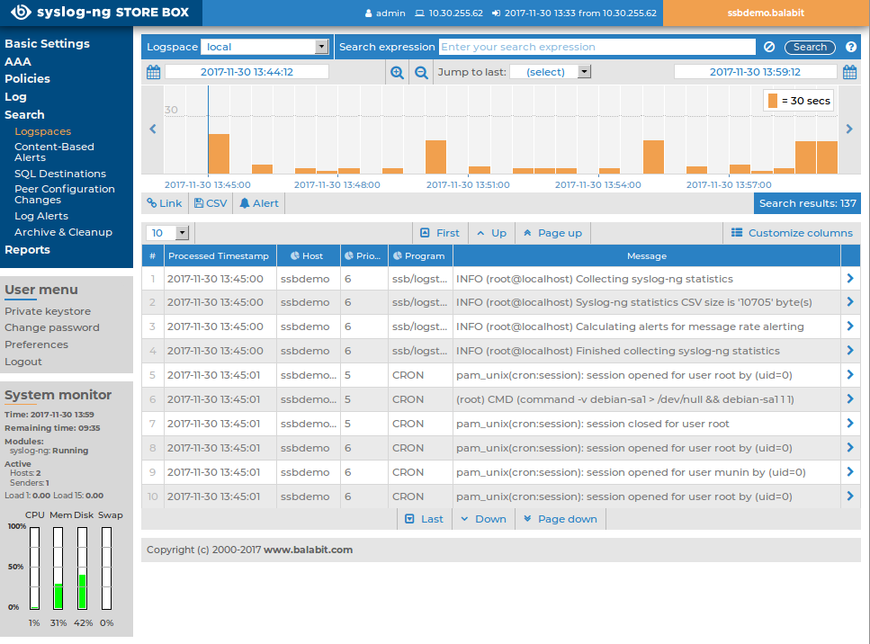Viewport: 870px width, 644px height.
Task: Show statistics chart for Host column
Action: point(295,255)
